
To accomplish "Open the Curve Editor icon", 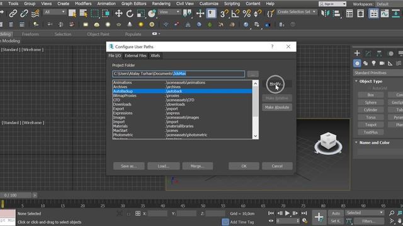I will 385,13.
